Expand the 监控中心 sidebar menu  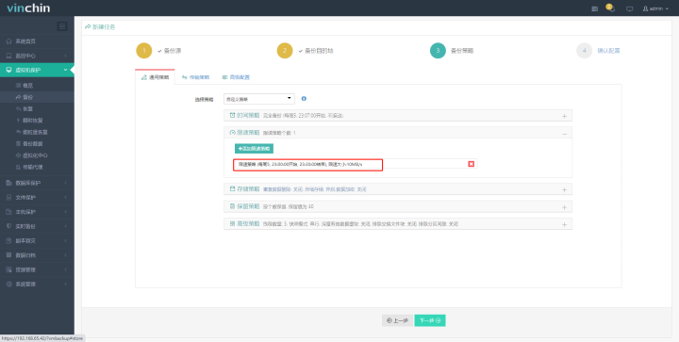37,56
